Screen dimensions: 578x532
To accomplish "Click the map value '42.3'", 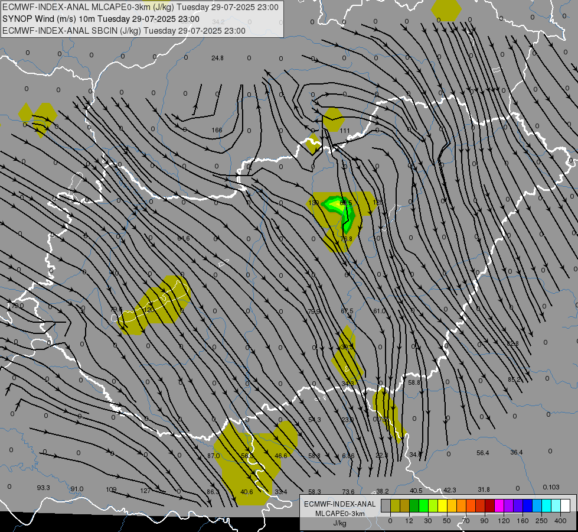I will [450, 490].
